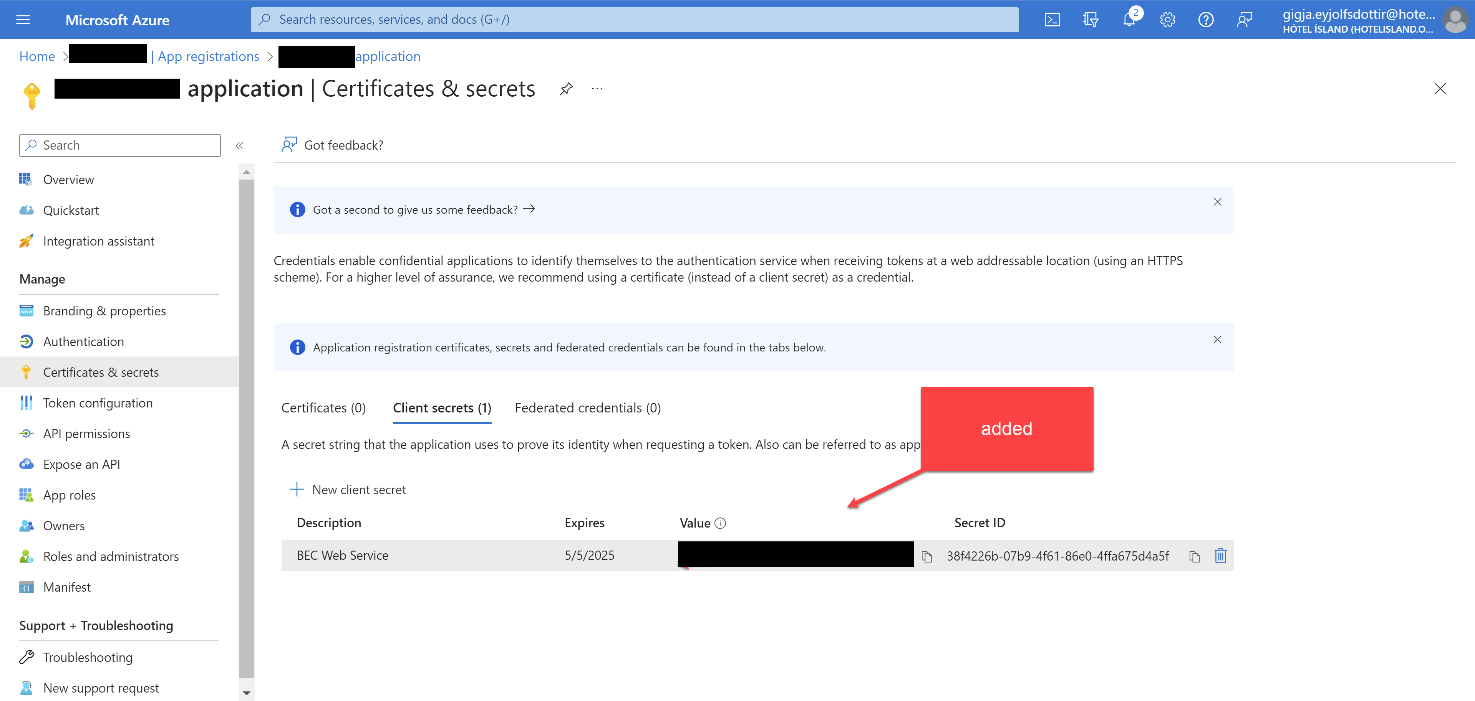Open the notifications bell

point(1129,20)
